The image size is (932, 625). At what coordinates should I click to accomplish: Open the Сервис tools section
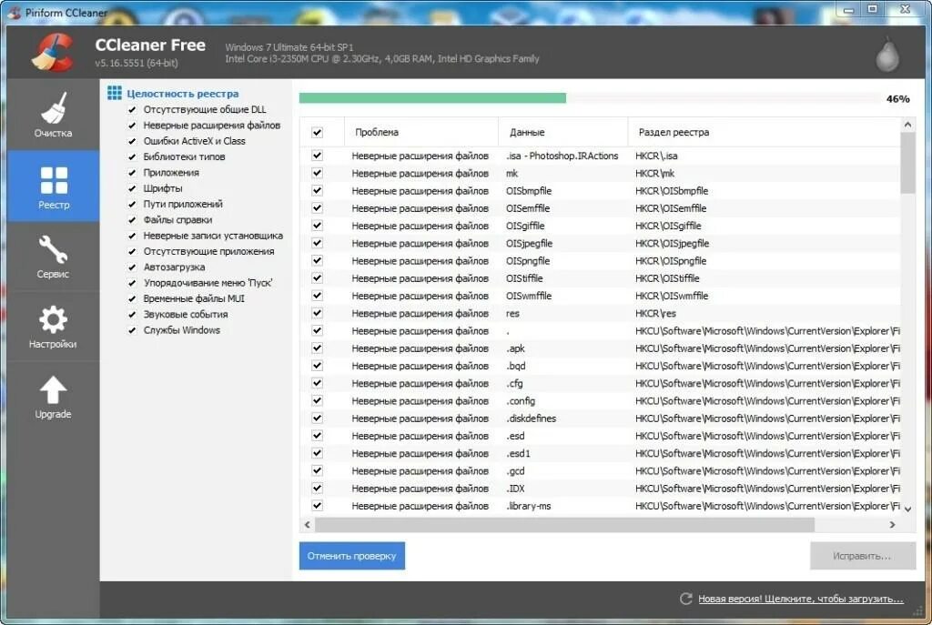53,257
